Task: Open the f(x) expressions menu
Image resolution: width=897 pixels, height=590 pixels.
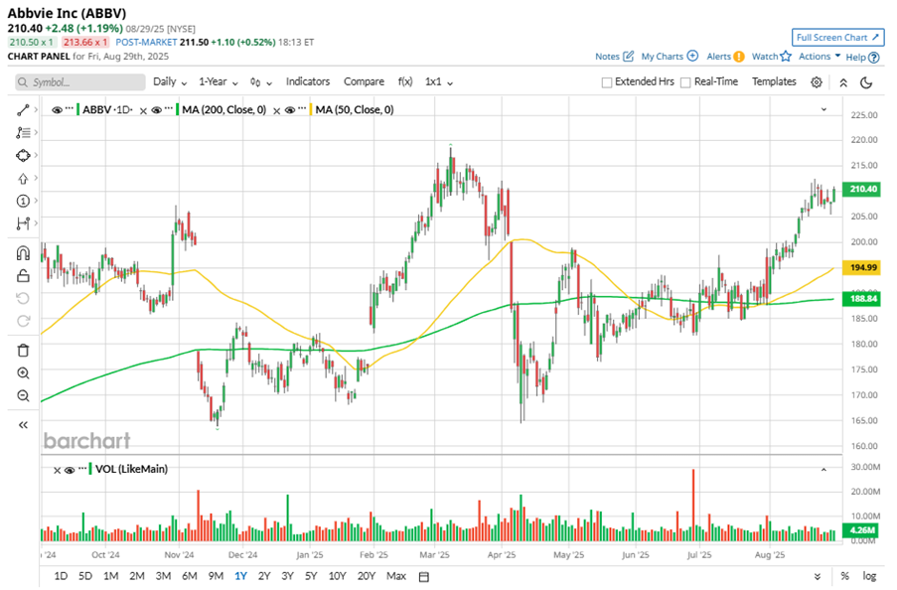Action: pos(405,81)
